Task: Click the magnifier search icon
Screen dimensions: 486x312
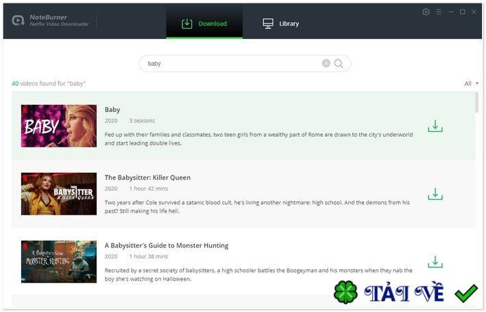Action: point(339,64)
